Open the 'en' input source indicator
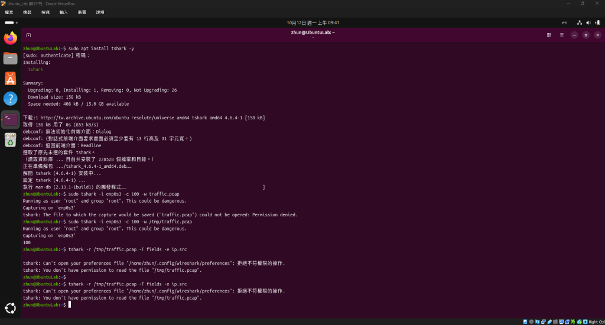This screenshot has width=605, height=325. coord(564,23)
